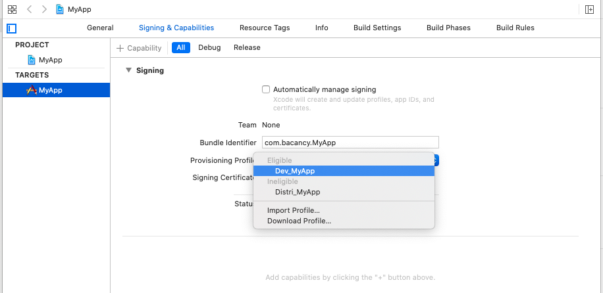Click the Bundle Identifier text field

350,143
